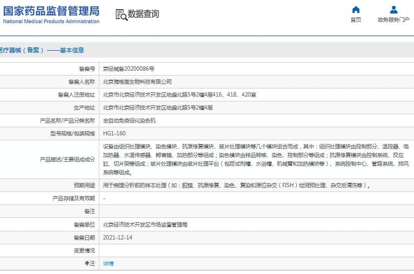Click the 型号规格/包装规格 label
Image resolution: width=414 pixels, height=274 pixels.
[73, 133]
